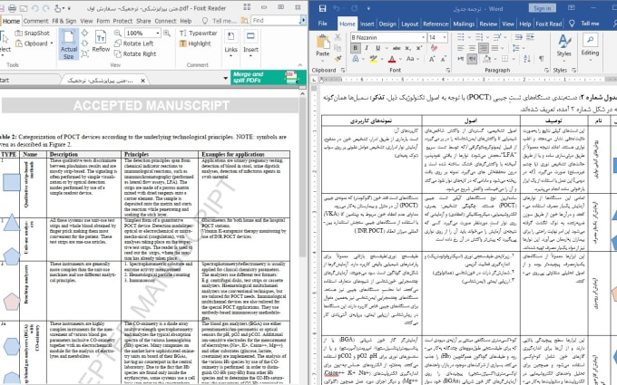The width and height of the screenshot is (617, 385).
Task: Open the 100% zoom dropdown in Foxit
Action: click(158, 33)
